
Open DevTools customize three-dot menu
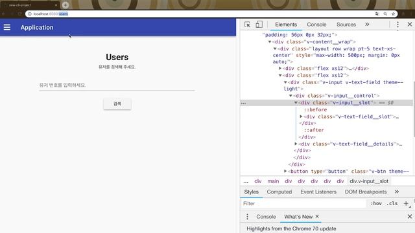[397, 25]
